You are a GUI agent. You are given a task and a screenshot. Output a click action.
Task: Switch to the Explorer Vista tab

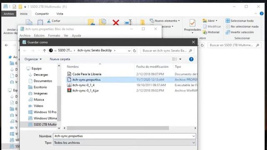pyautogui.click(x=60, y=14)
